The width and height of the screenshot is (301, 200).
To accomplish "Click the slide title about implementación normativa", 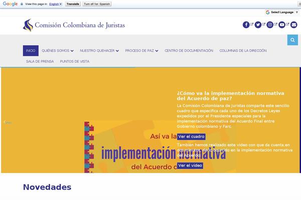I will pos(231,96).
